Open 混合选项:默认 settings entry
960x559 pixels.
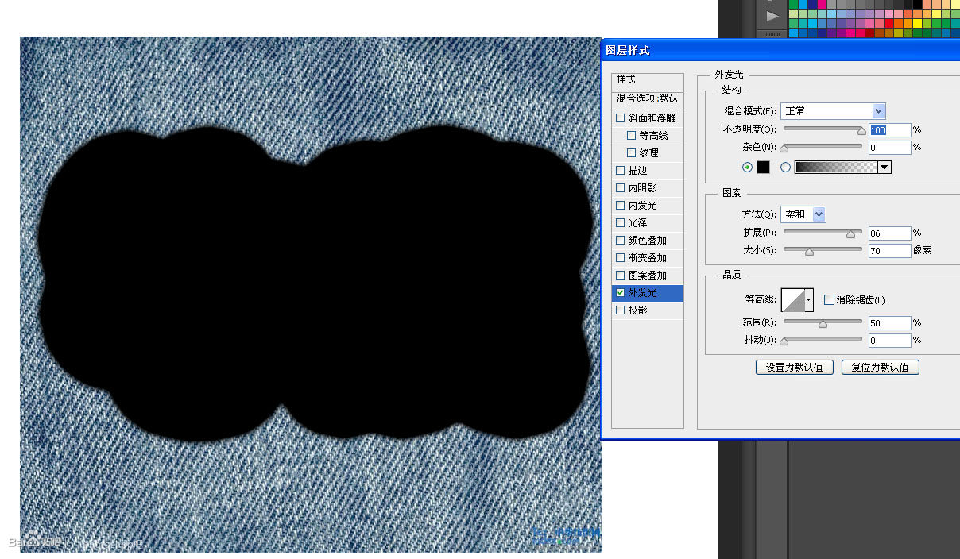[648, 98]
